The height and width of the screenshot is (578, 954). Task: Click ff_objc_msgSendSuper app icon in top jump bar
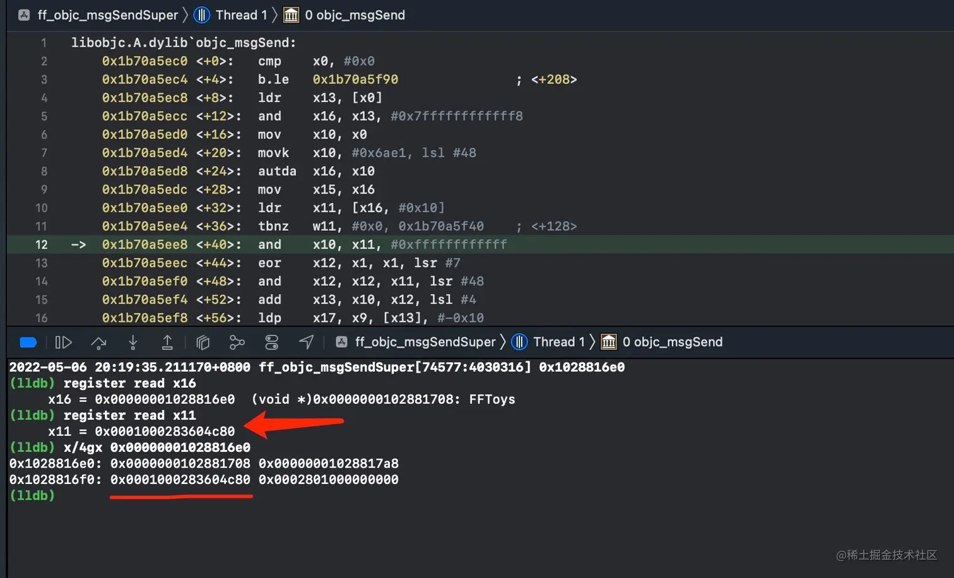(x=24, y=15)
